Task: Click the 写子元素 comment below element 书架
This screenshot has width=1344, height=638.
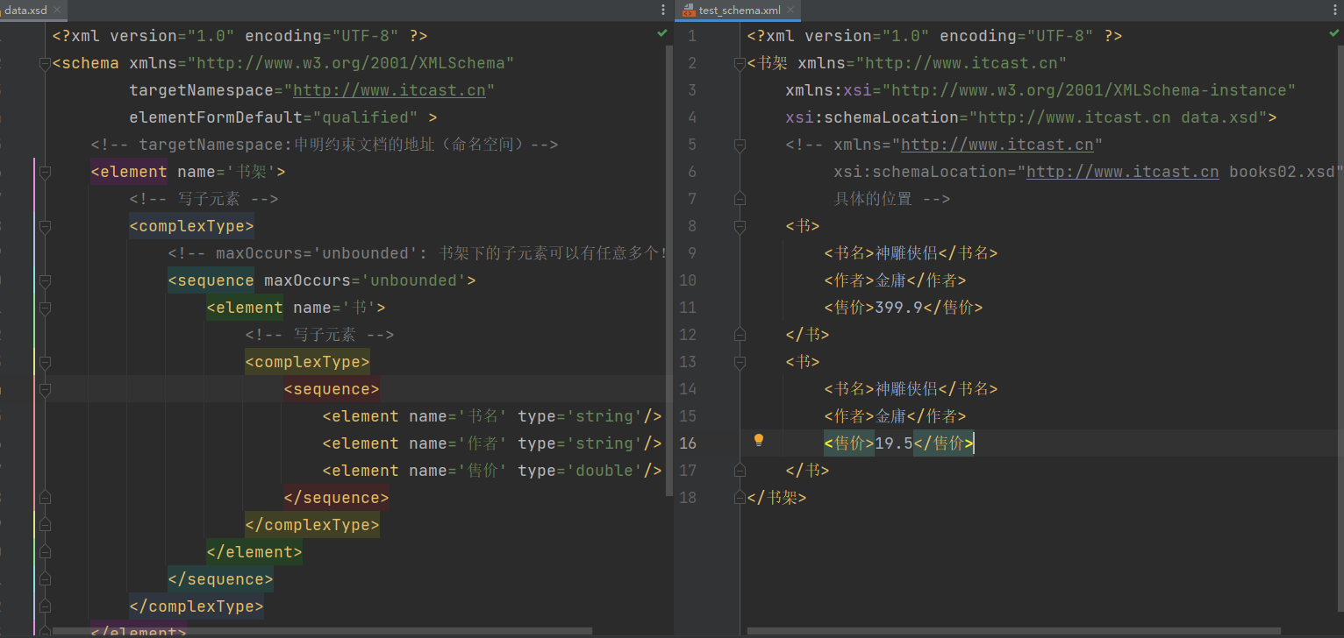Action: click(x=204, y=199)
